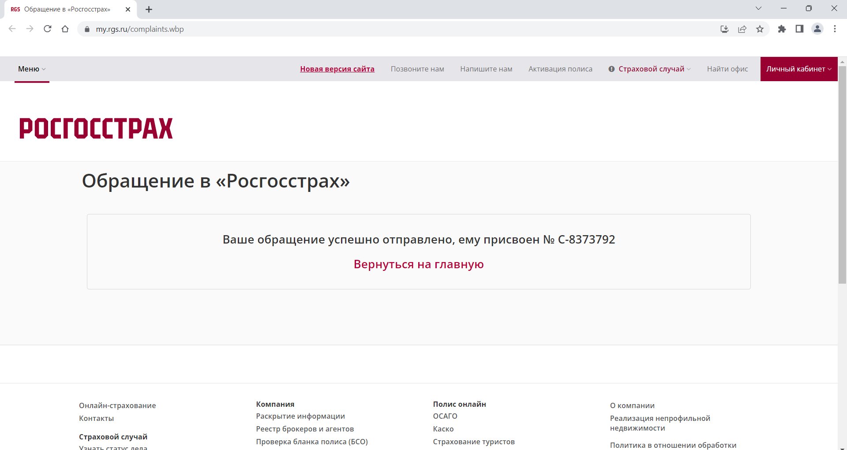Open footer link Контакты
This screenshot has width=847, height=450.
pos(96,418)
